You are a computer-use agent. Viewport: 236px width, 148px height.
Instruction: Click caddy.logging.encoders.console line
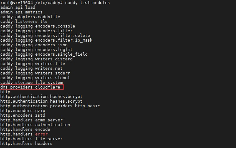tap(38, 26)
